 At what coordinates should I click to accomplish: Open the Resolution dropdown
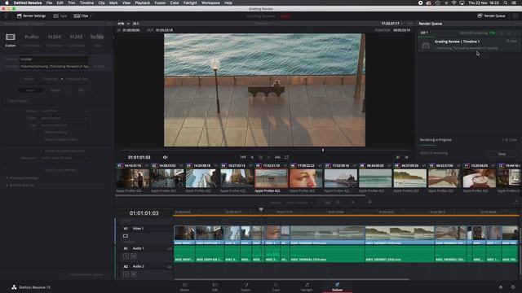[x=64, y=158]
